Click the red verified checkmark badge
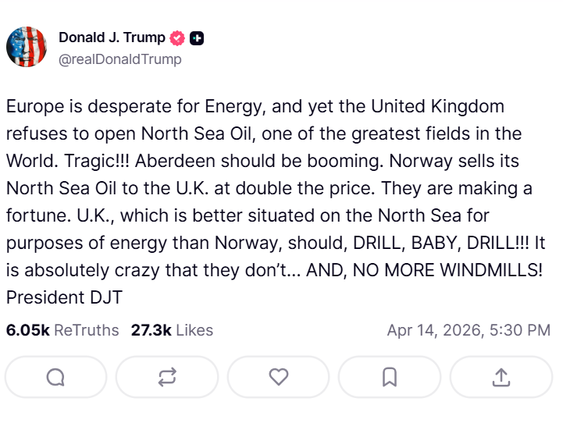 pos(179,38)
